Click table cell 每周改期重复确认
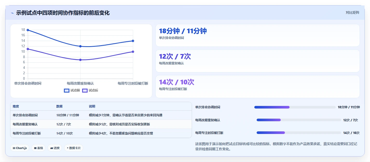The width and height of the screenshot is (370, 162). pos(25,124)
